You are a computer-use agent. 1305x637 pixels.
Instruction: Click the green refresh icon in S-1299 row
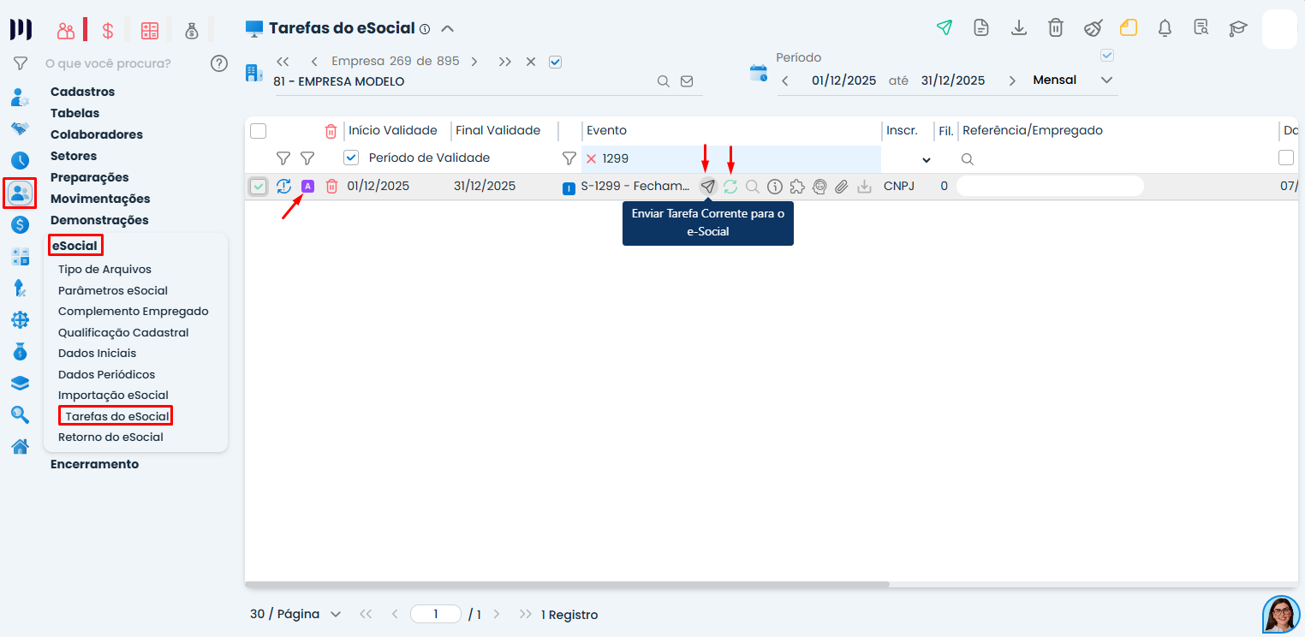click(x=730, y=186)
